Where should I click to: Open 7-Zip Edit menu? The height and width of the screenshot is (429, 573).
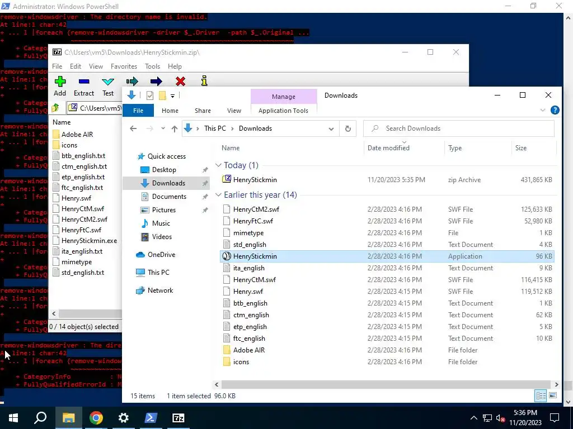tap(76, 66)
